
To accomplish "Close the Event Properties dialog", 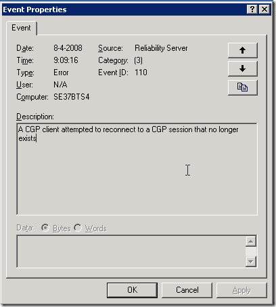I will click(264, 9).
